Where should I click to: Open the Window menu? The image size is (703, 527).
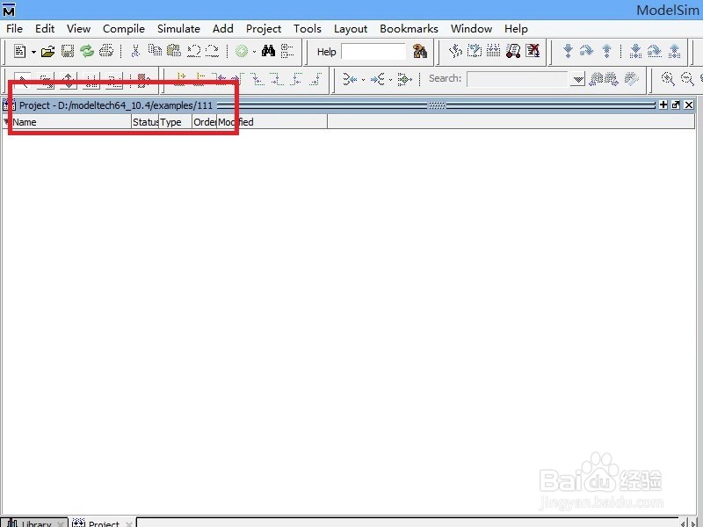pos(471,29)
